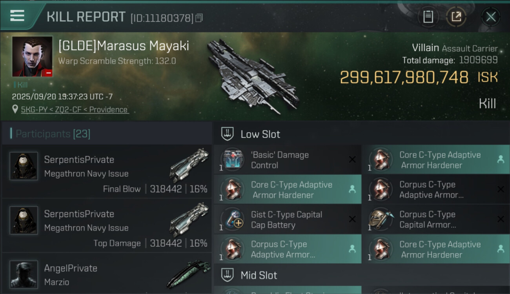The height and width of the screenshot is (294, 510).
Task: Open the clipboard notes icon
Action: tap(428, 17)
